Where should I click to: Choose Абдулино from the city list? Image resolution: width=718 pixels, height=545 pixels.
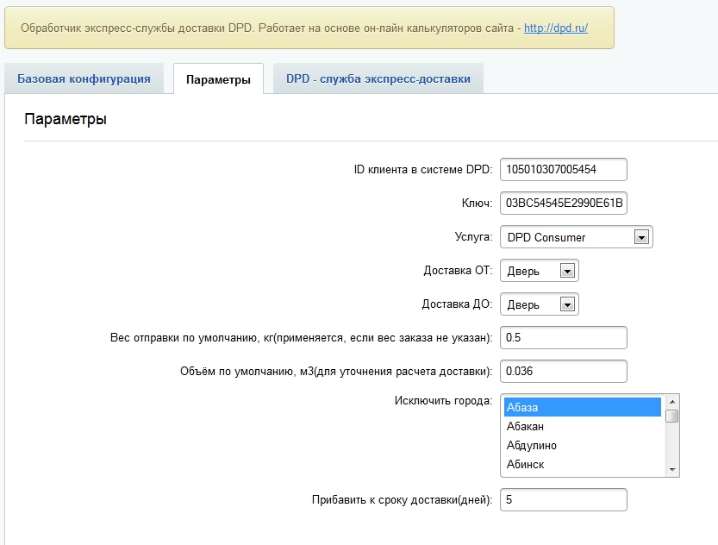(x=582, y=445)
